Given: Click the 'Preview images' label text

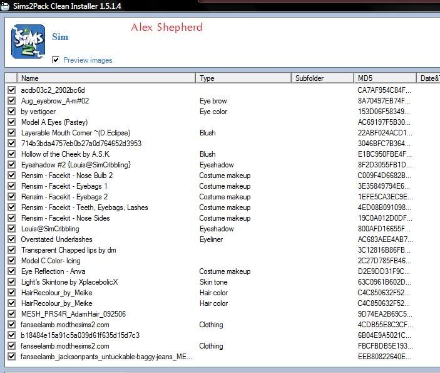Looking at the screenshot, I should (88, 60).
